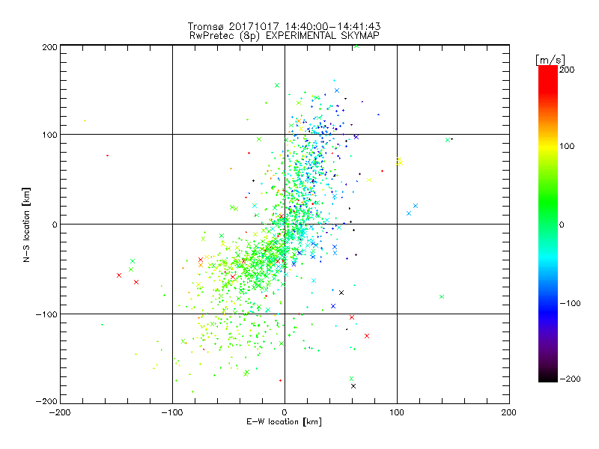Click the rainbow velocity color bar
Screen dimensions: 599x449
coord(548,224)
